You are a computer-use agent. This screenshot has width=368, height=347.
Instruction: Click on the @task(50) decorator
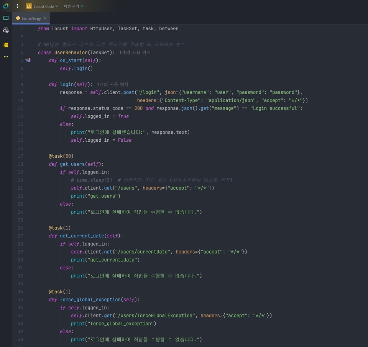(61, 156)
